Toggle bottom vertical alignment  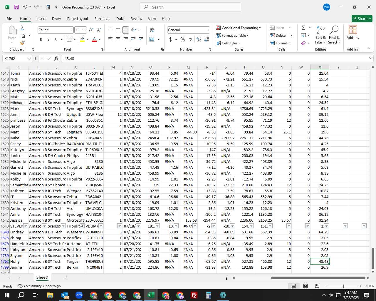coord(126,30)
